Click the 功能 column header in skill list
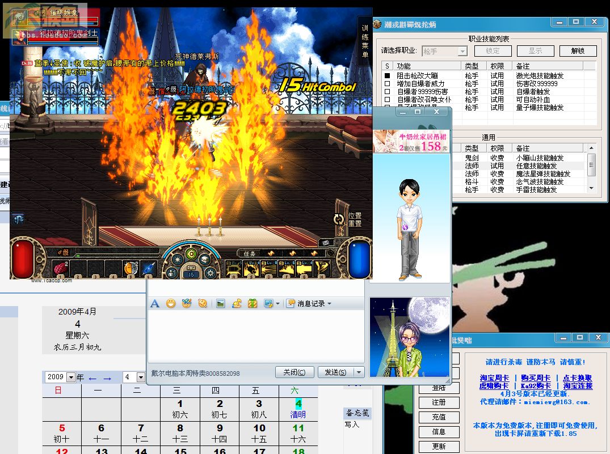 pyautogui.click(x=427, y=66)
